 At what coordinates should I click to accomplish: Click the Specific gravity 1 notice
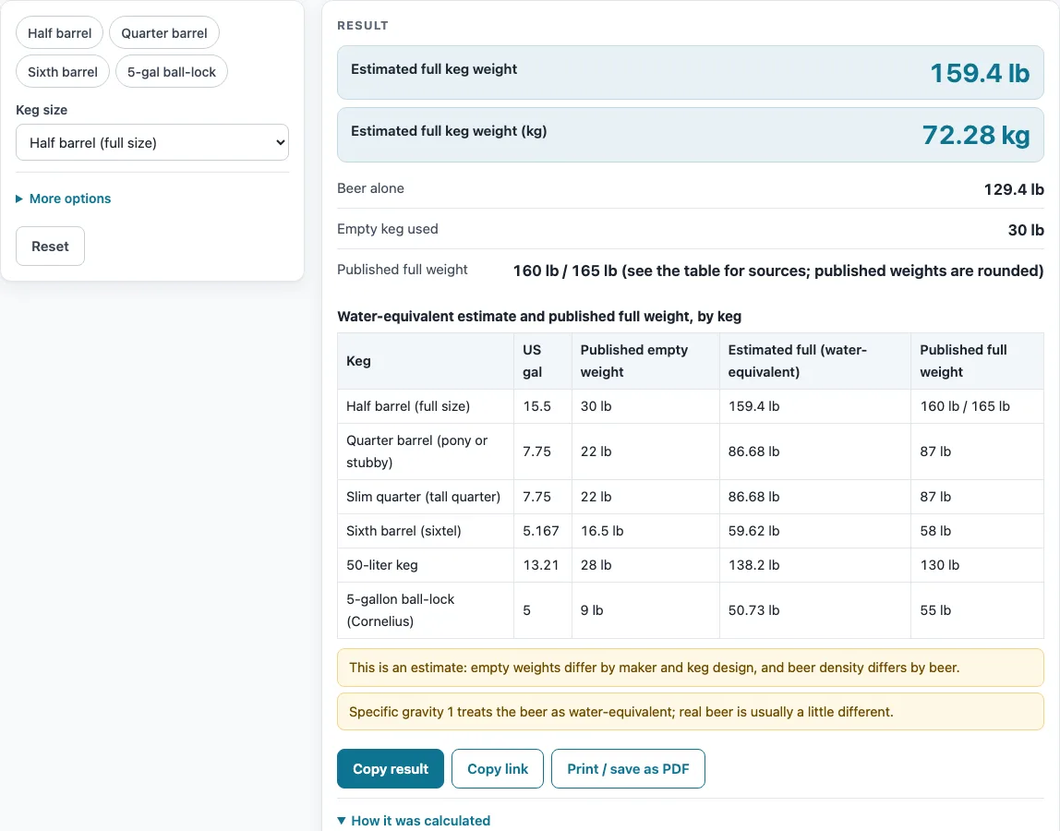691,712
